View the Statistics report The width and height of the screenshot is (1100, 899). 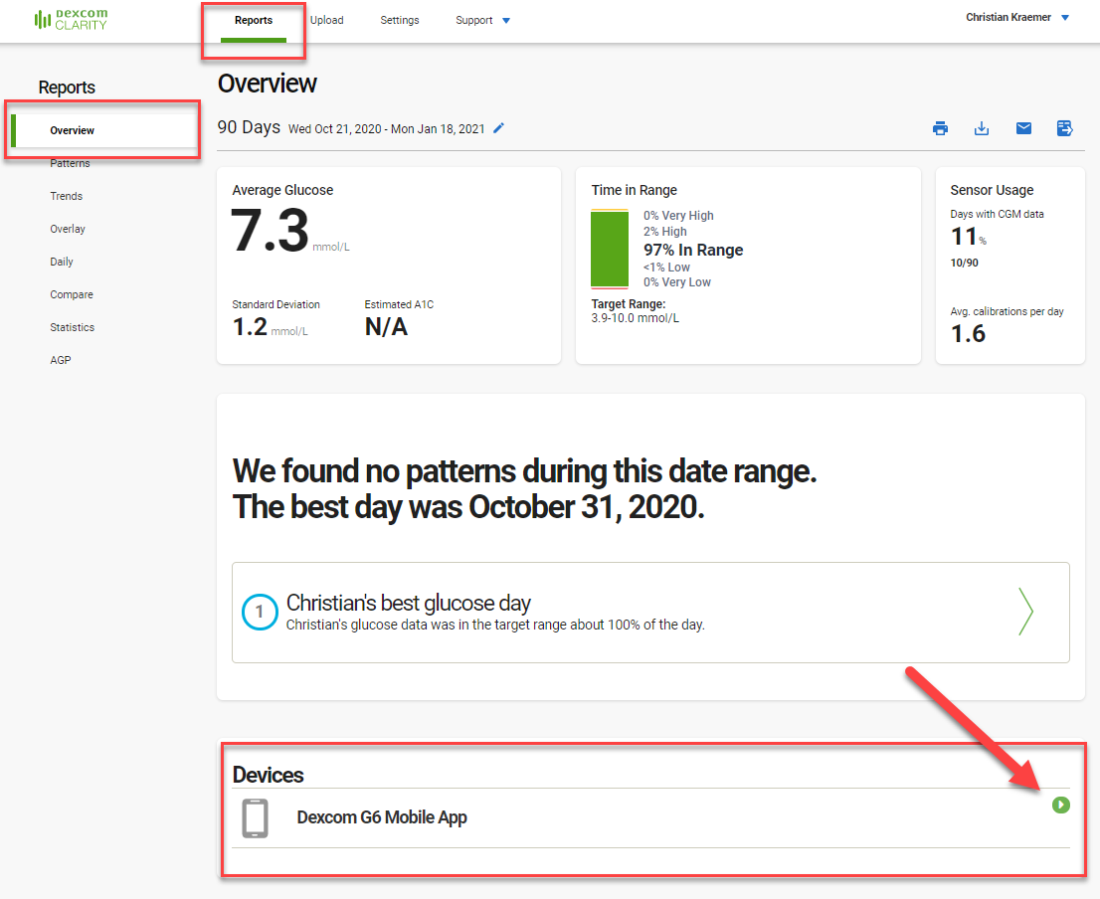(73, 327)
